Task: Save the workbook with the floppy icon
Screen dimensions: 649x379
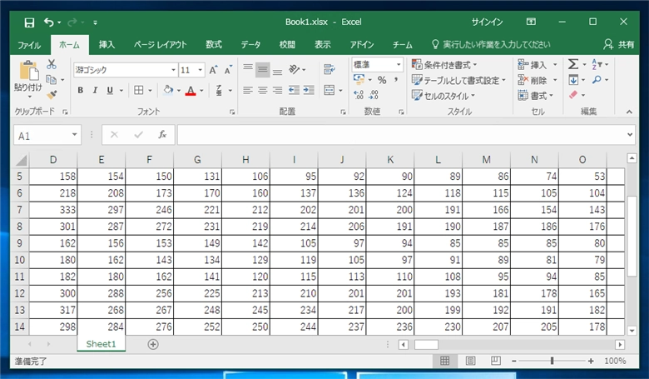Action: [x=29, y=22]
